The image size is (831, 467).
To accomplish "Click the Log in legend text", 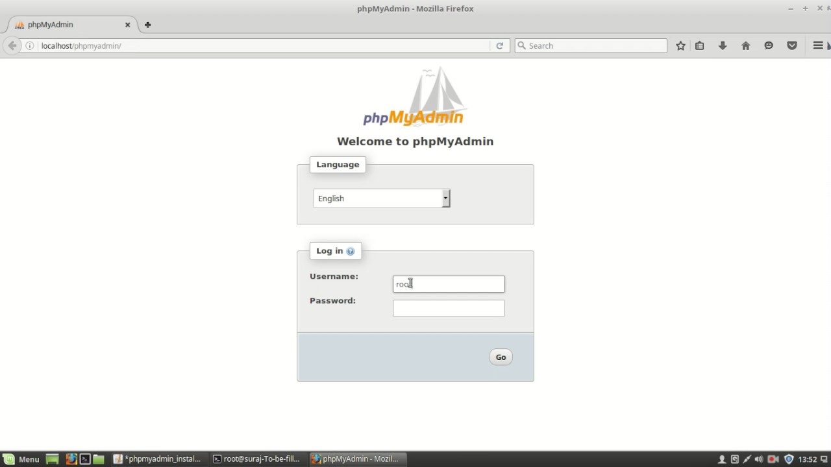I will 330,250.
